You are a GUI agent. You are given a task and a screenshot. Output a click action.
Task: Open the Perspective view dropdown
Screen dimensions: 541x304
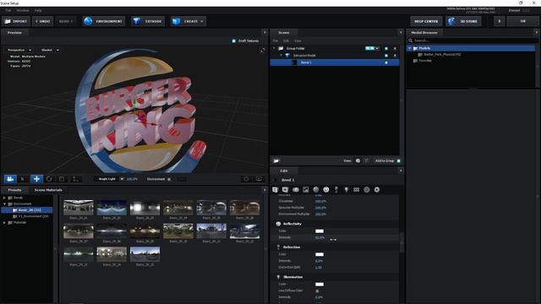coord(19,50)
